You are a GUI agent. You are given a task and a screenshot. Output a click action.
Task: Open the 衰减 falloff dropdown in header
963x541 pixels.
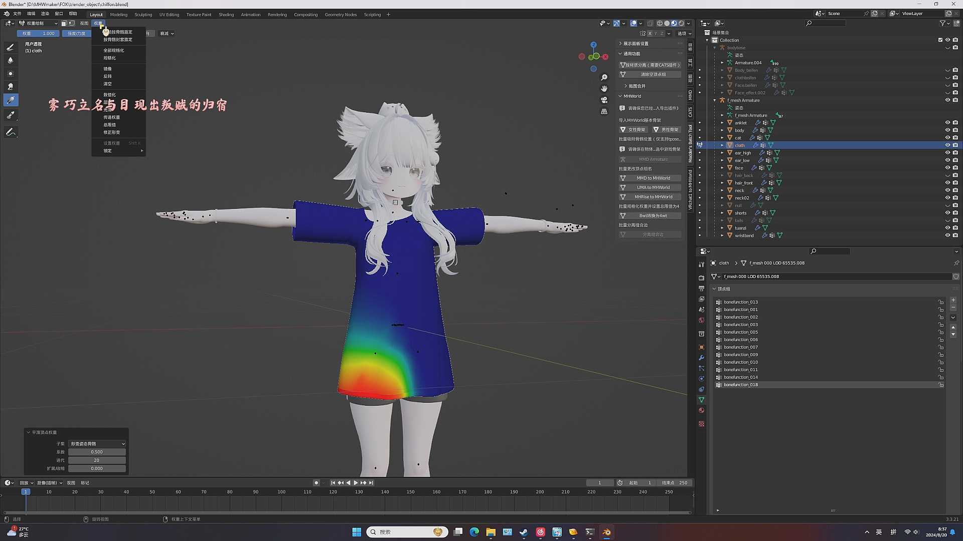click(166, 33)
